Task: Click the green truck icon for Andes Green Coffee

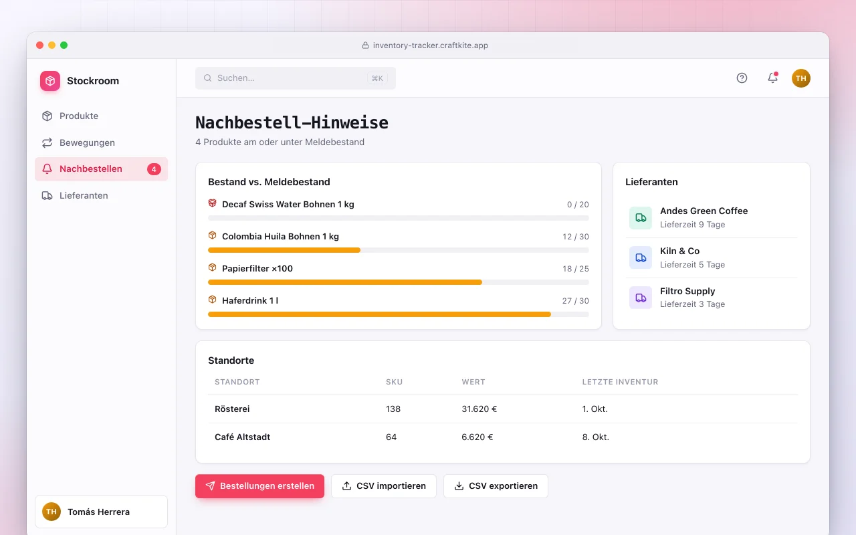Action: [641, 217]
